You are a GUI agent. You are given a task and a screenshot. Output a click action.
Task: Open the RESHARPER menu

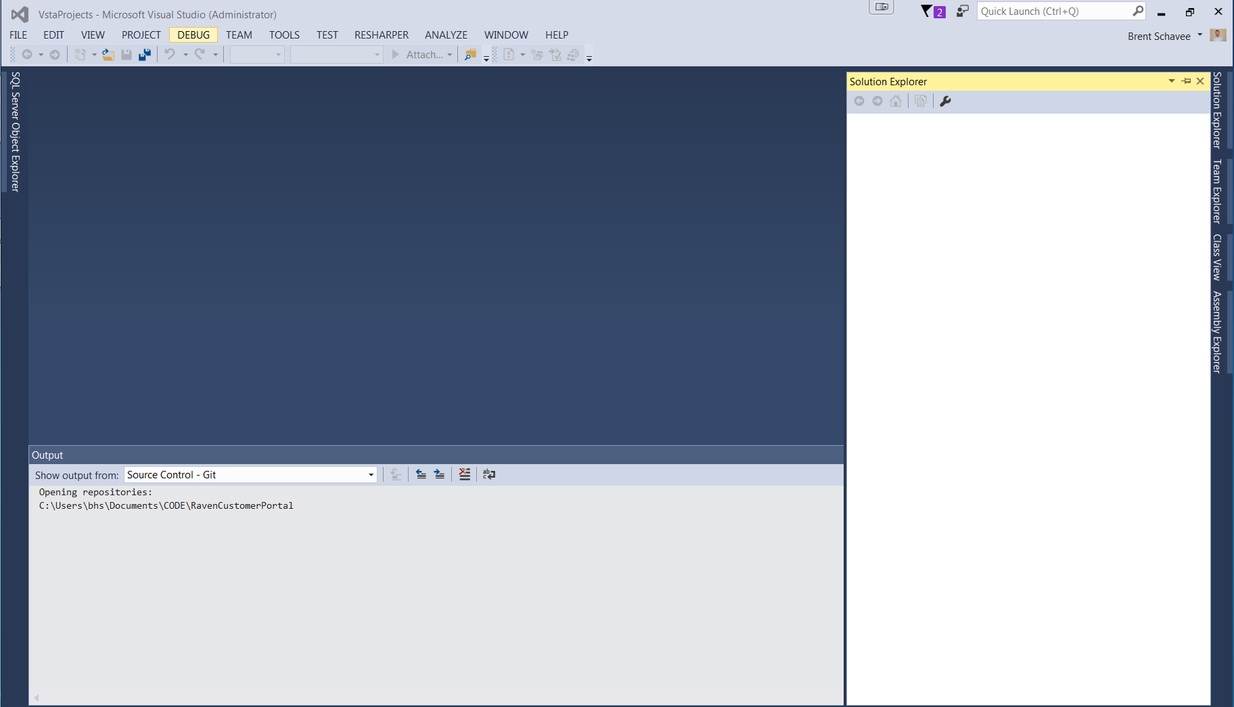click(x=382, y=35)
